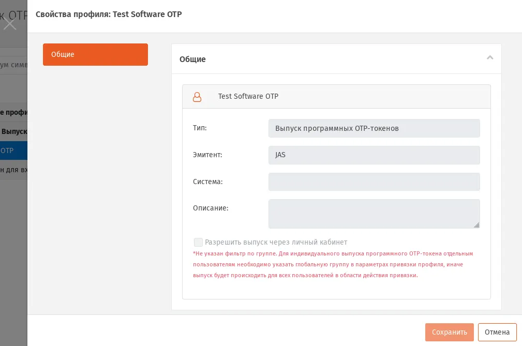Screen dimensions: 522x346
Task: Click the Отмена button
Action: [x=497, y=333]
